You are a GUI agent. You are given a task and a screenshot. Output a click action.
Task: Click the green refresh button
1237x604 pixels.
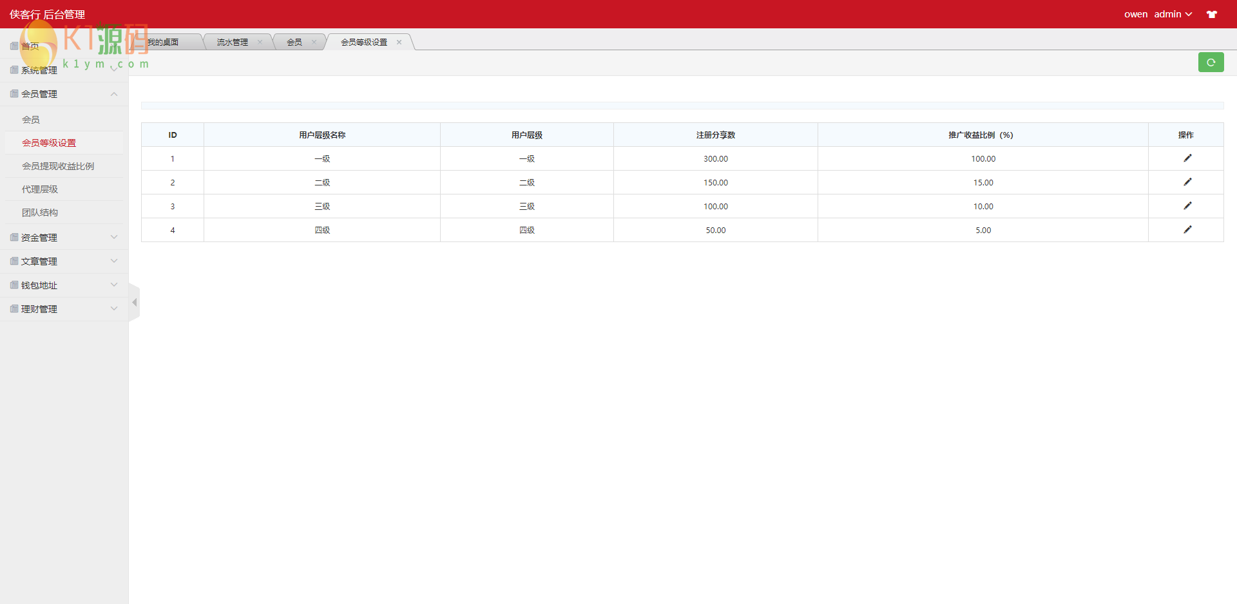pyautogui.click(x=1211, y=62)
